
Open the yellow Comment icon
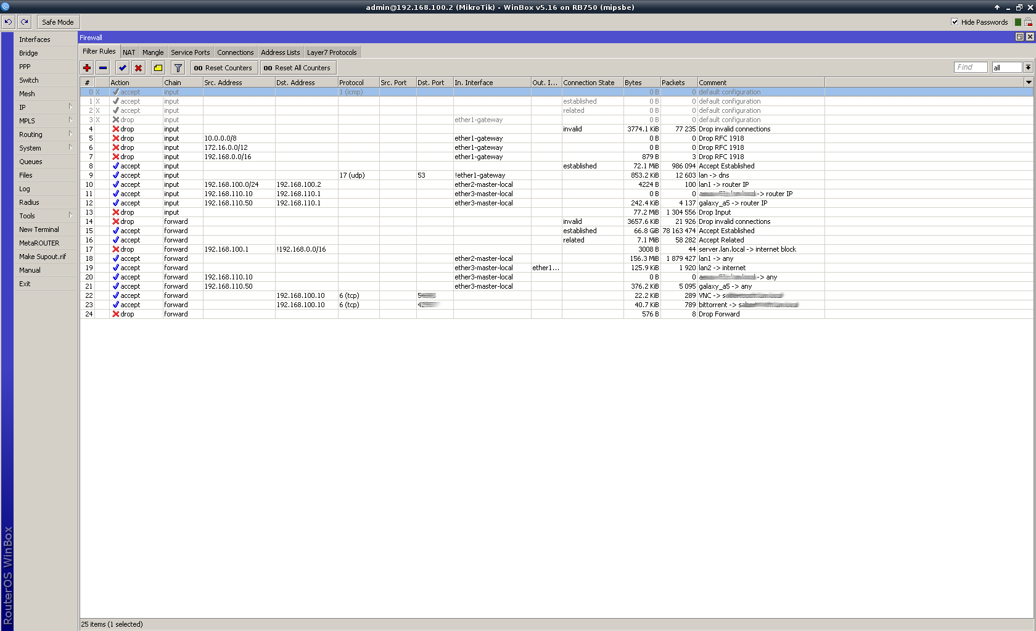click(158, 68)
